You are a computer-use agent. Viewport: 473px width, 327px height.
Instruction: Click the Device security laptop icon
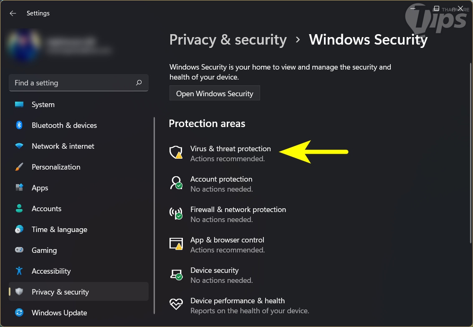[176, 274]
